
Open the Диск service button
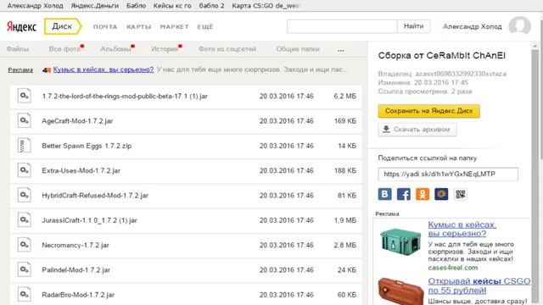click(63, 26)
